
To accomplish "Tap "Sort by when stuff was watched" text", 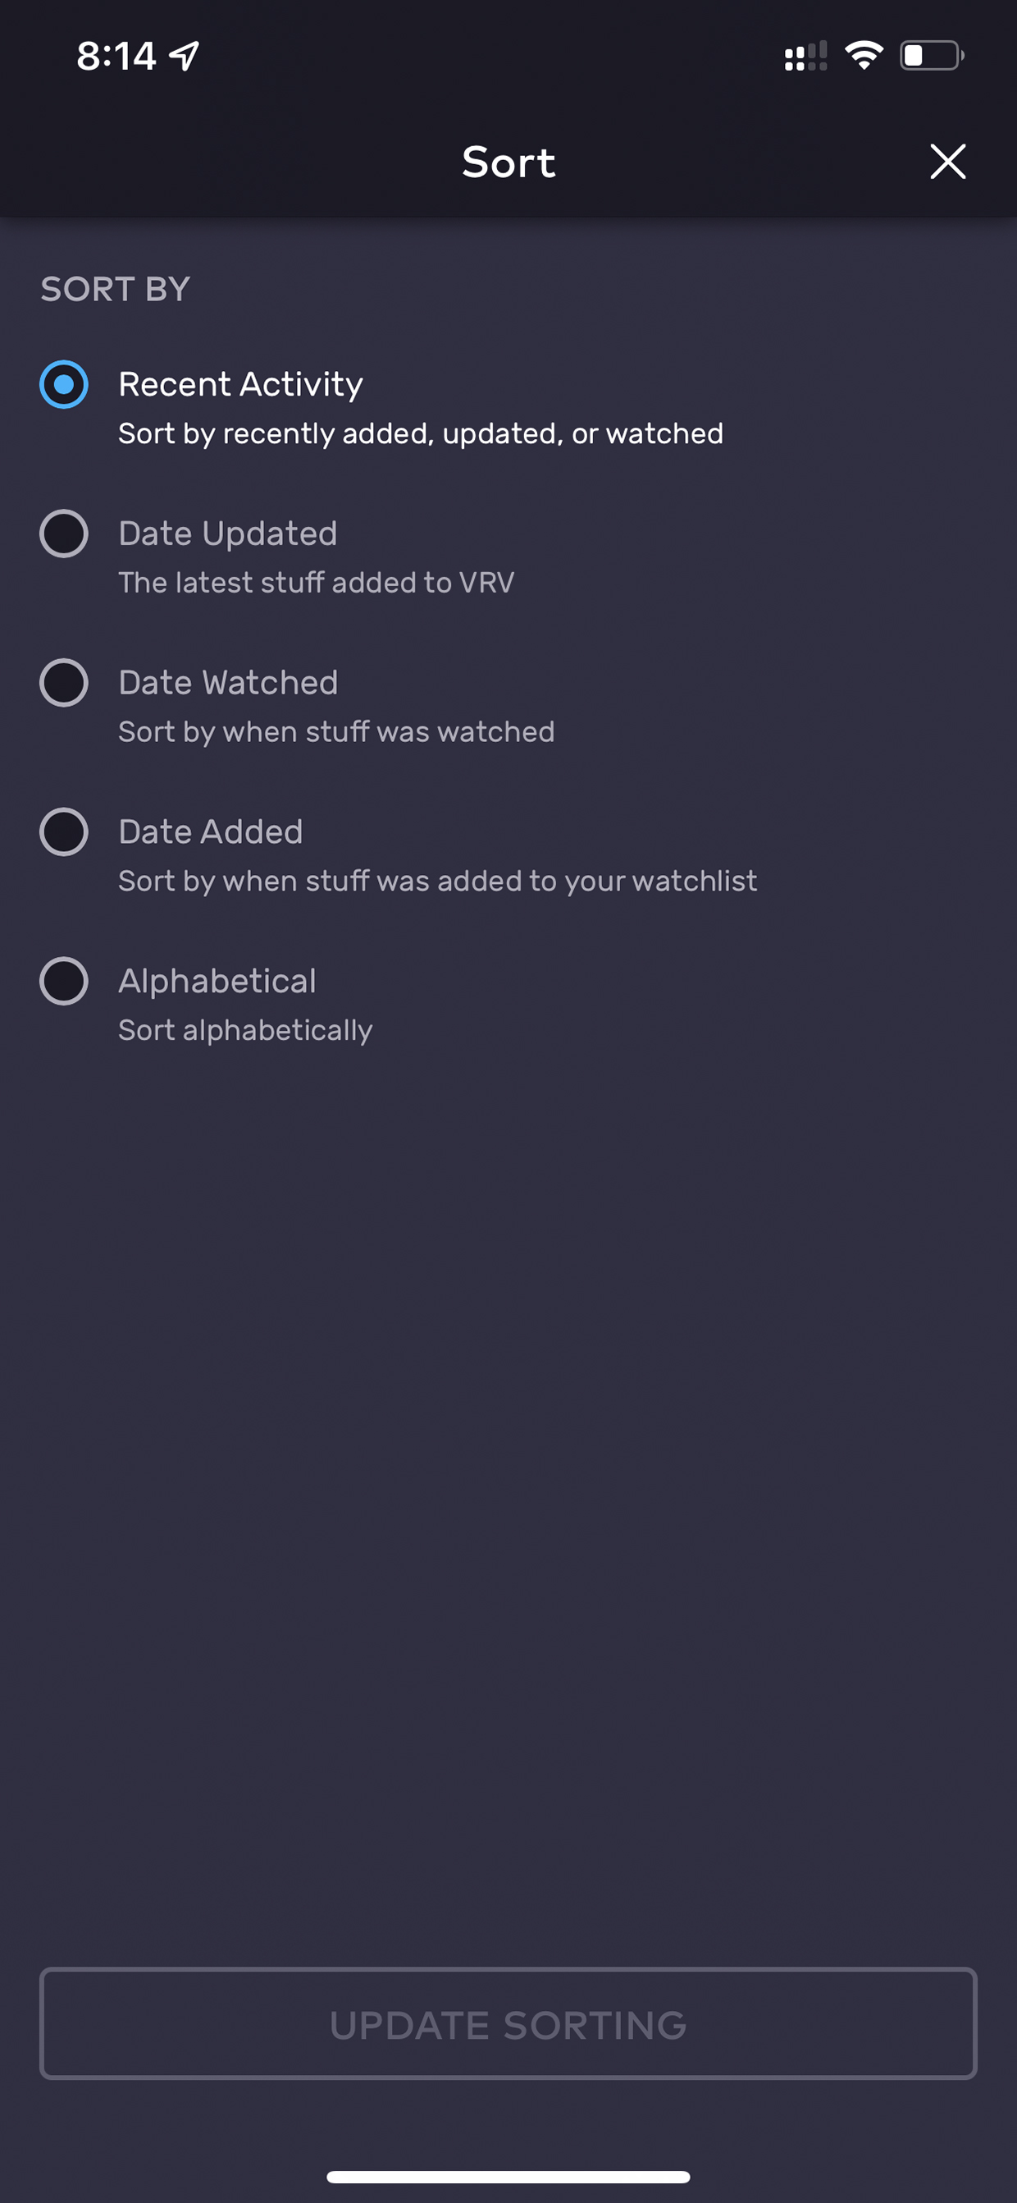I will [x=336, y=732].
